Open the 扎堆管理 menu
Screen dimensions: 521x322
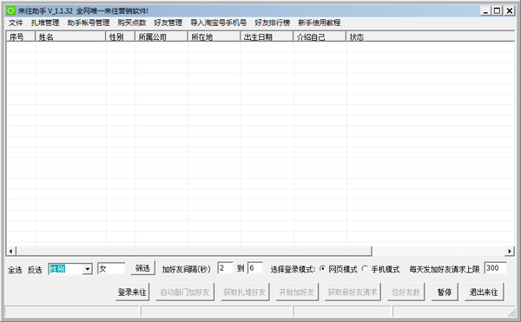coord(45,23)
